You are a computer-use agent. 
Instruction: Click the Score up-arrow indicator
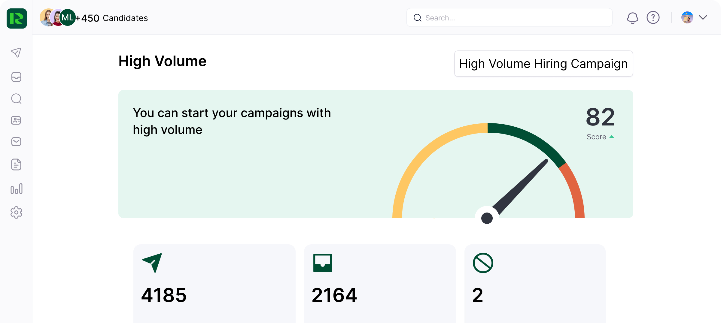[x=612, y=137]
